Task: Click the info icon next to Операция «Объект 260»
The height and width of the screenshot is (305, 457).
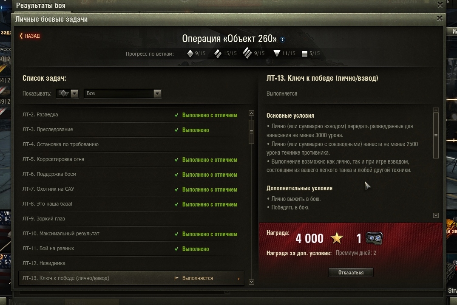Action: pos(282,40)
